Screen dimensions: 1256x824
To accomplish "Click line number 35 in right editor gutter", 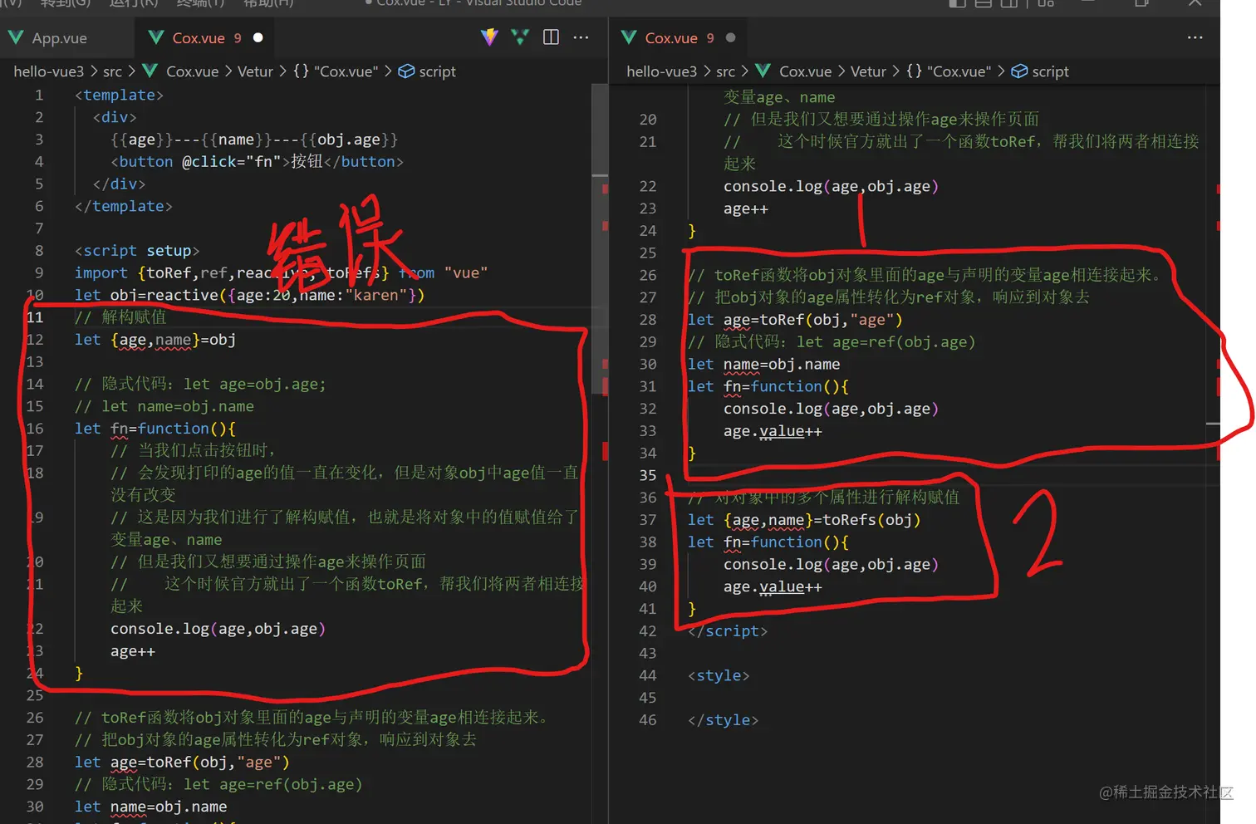I will tap(648, 475).
